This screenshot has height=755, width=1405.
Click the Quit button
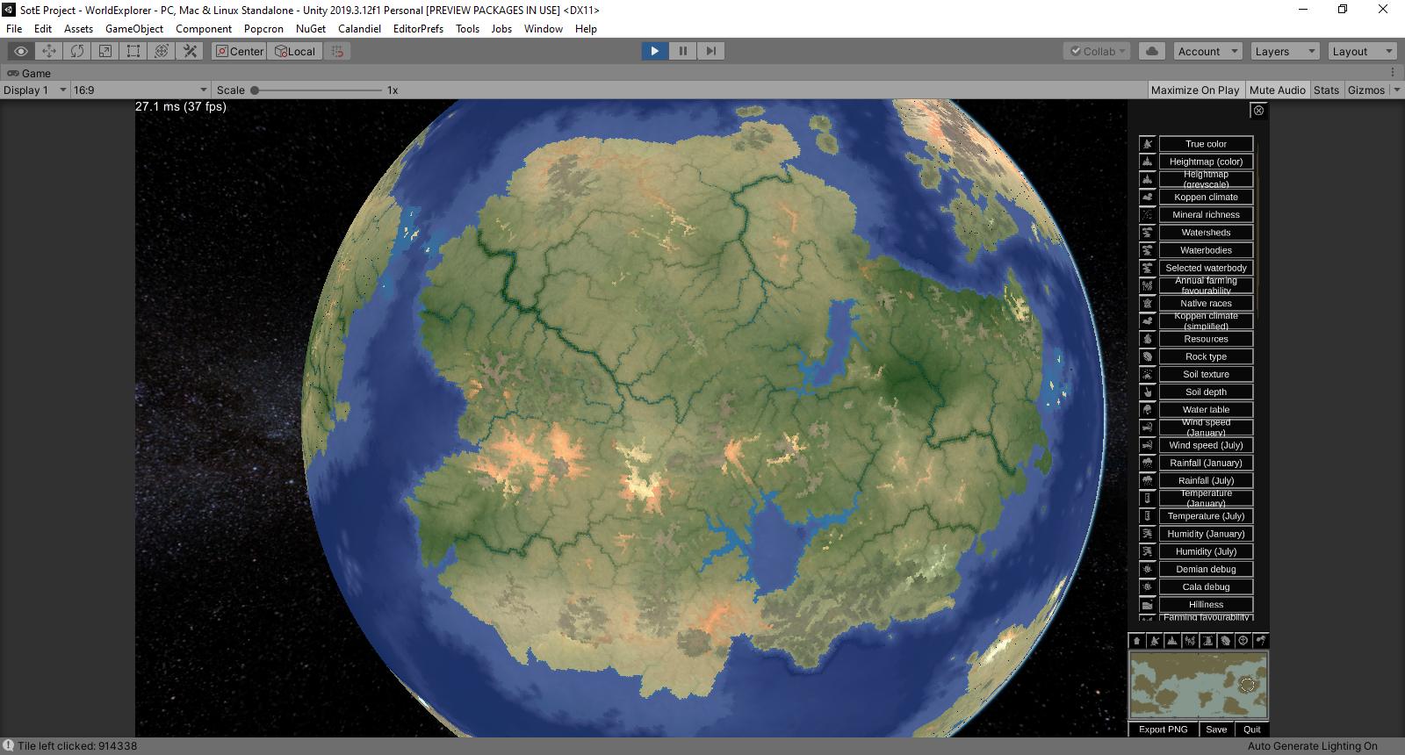coord(1252,730)
